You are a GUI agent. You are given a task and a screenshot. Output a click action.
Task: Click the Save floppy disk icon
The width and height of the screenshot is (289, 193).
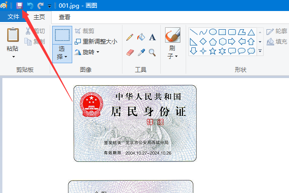pyautogui.click(x=19, y=6)
